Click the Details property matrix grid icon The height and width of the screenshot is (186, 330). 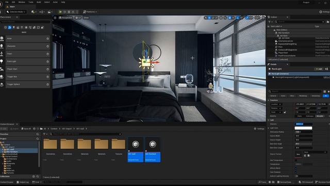coord(324,91)
